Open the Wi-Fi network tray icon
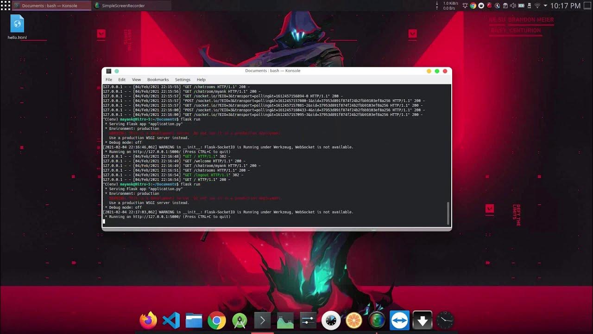This screenshot has width=593, height=334. tap(537, 6)
